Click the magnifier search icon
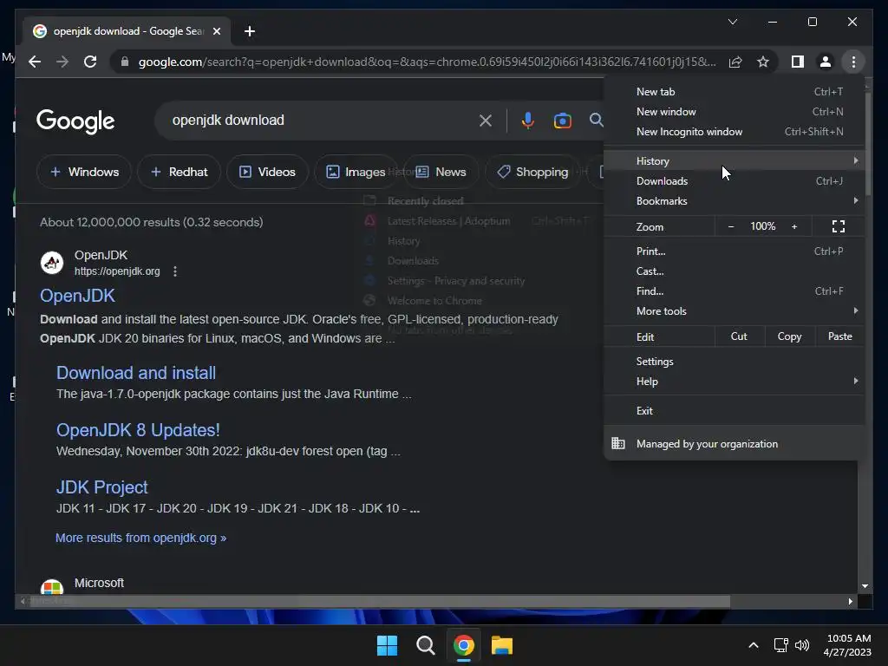 (596, 120)
